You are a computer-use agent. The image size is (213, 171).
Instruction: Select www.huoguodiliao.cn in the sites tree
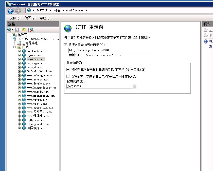(42, 88)
